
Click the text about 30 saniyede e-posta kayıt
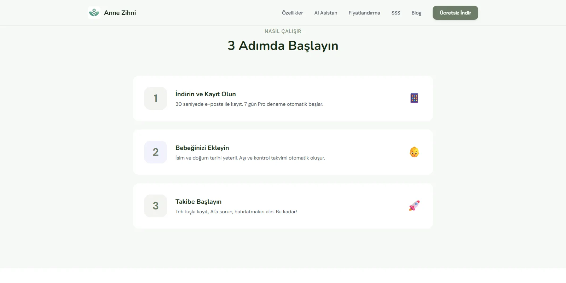(249, 104)
